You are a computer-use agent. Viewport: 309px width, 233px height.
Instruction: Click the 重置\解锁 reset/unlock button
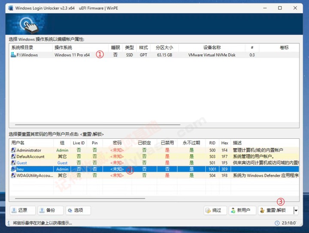pyautogui.click(x=276, y=210)
